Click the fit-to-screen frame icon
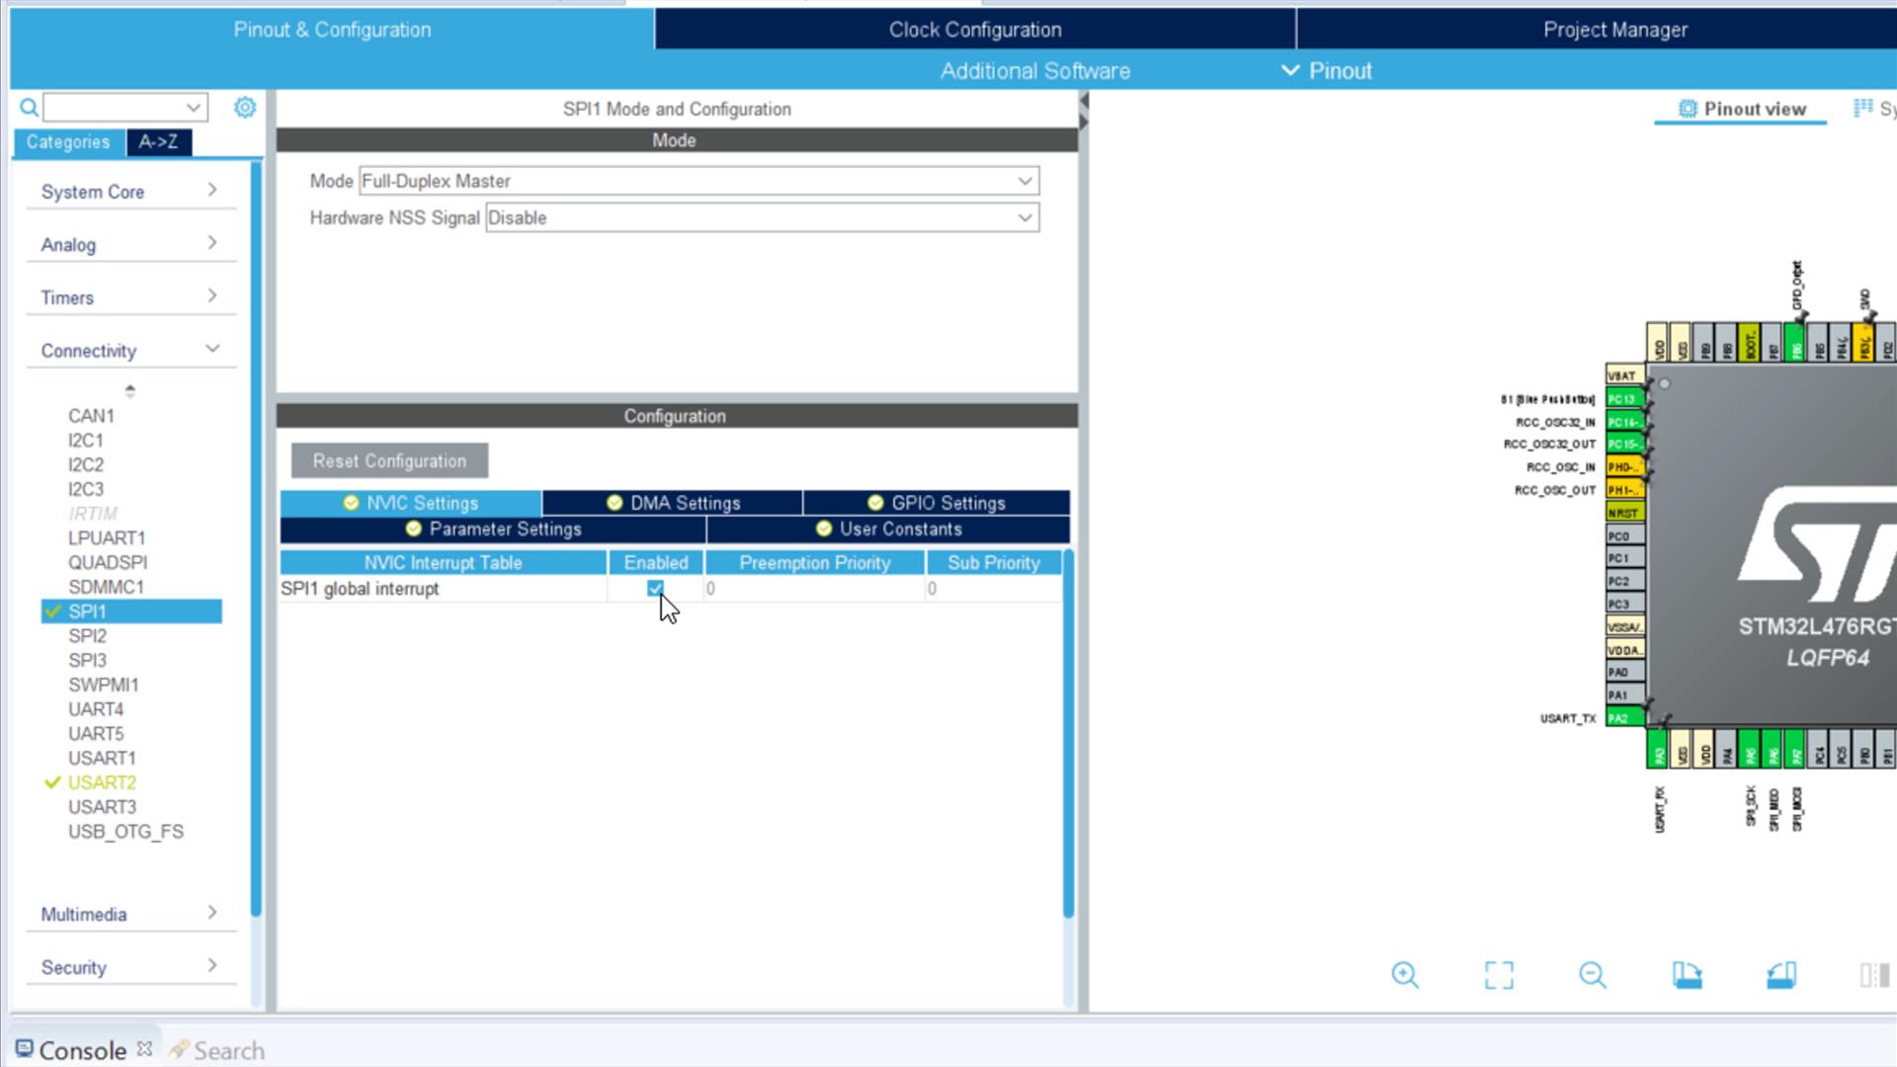Screen dimensions: 1897x1067 (x=1499, y=975)
